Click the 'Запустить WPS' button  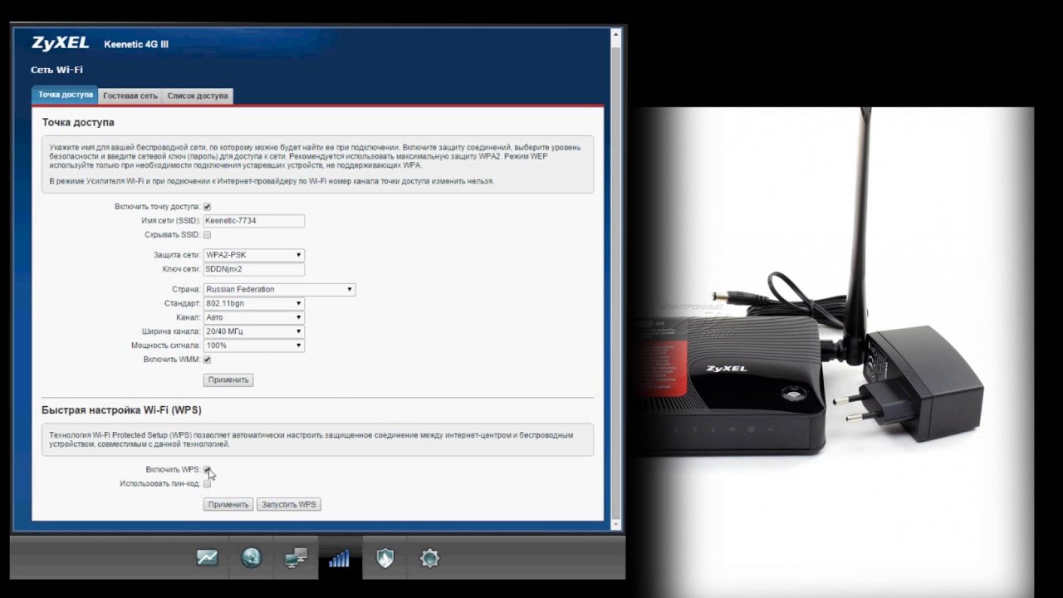tap(288, 504)
